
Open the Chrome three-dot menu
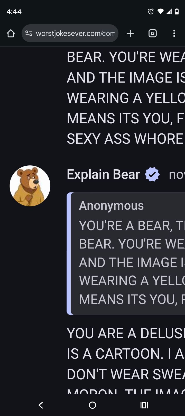pos(174,33)
